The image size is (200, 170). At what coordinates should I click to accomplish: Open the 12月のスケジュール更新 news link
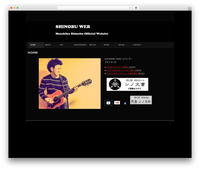117,67
